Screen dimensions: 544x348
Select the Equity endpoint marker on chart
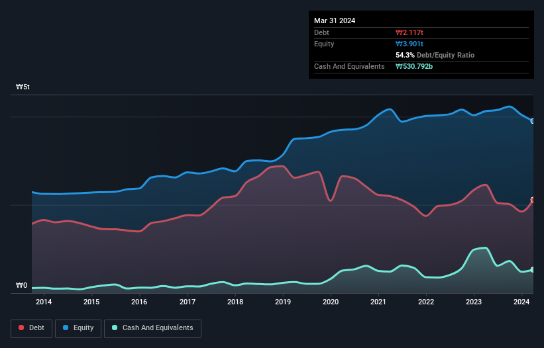pos(533,121)
